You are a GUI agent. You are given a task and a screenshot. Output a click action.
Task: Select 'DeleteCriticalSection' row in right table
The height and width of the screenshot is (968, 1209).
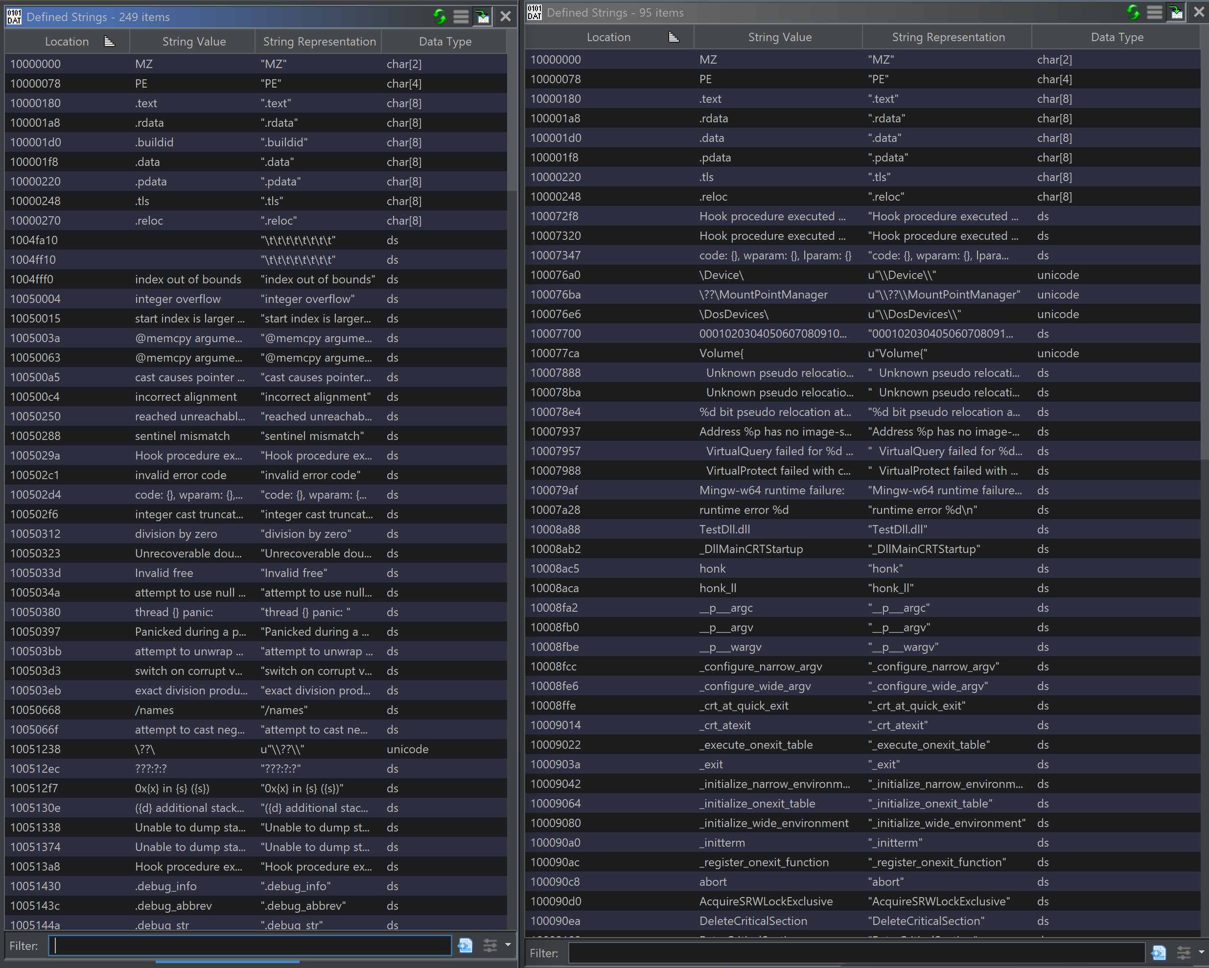(863, 921)
